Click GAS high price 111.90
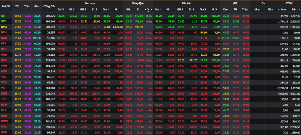301x135 pixels. (225, 38)
